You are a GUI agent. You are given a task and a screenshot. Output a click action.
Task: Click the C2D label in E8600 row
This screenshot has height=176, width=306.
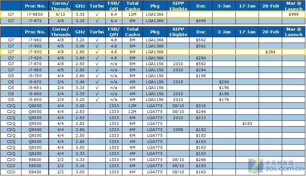click(x=11, y=160)
